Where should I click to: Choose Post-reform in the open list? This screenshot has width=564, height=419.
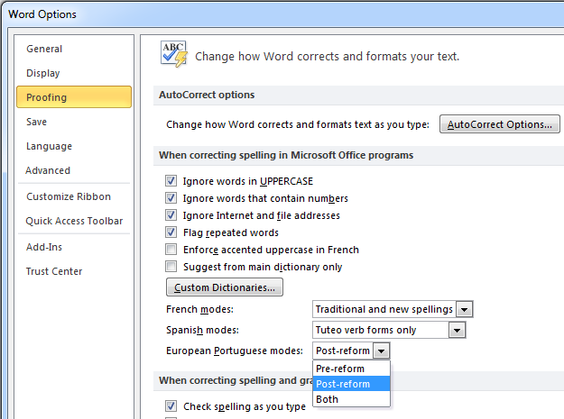pyautogui.click(x=351, y=384)
